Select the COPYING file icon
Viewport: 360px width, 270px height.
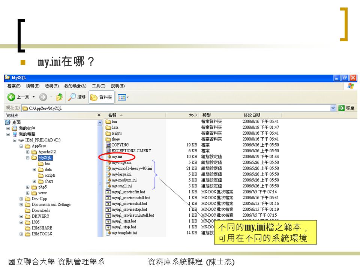tap(108, 145)
